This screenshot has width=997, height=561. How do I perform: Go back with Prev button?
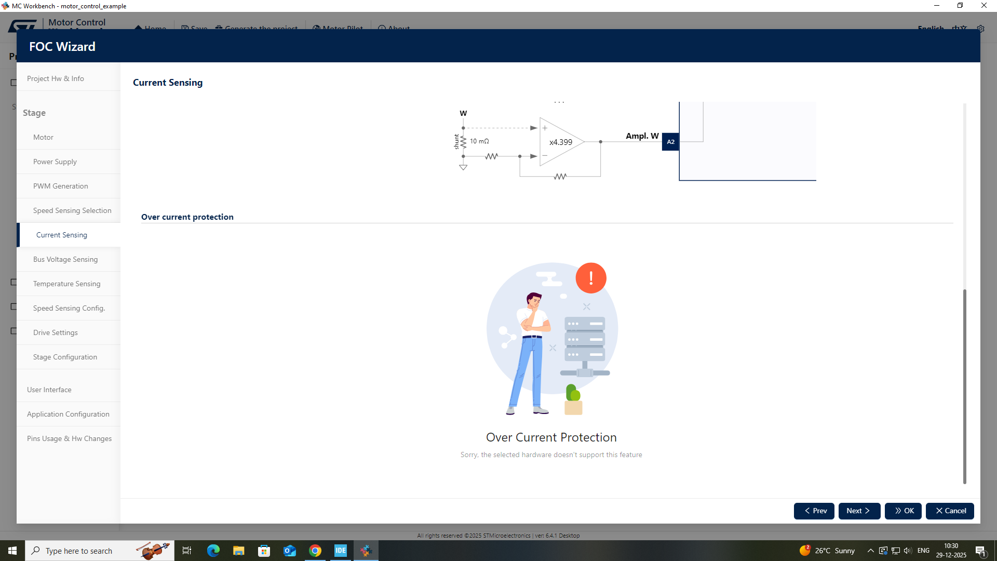[814, 511]
